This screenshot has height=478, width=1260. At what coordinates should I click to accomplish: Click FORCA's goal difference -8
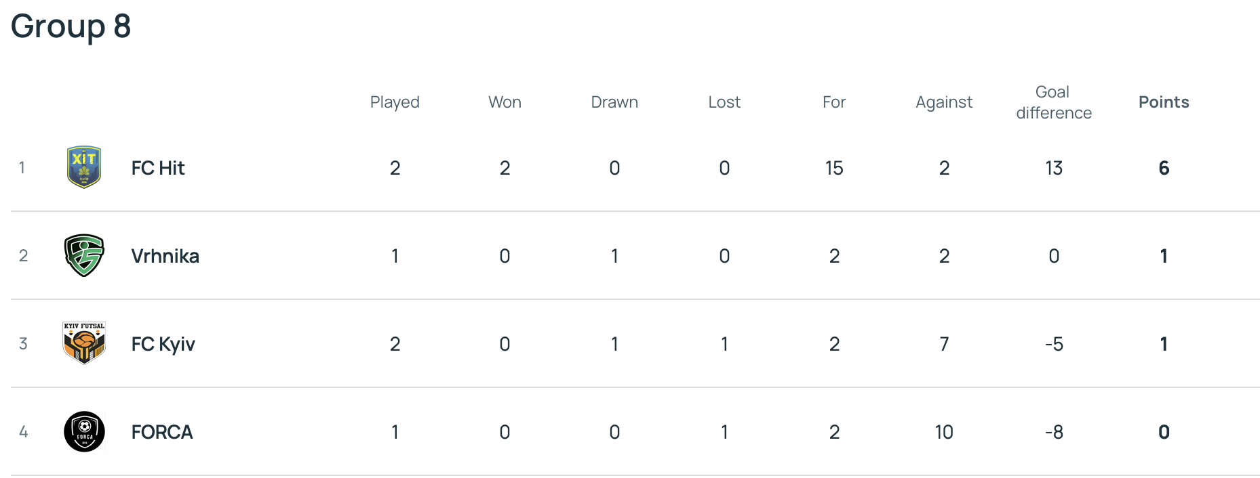[x=1054, y=432]
